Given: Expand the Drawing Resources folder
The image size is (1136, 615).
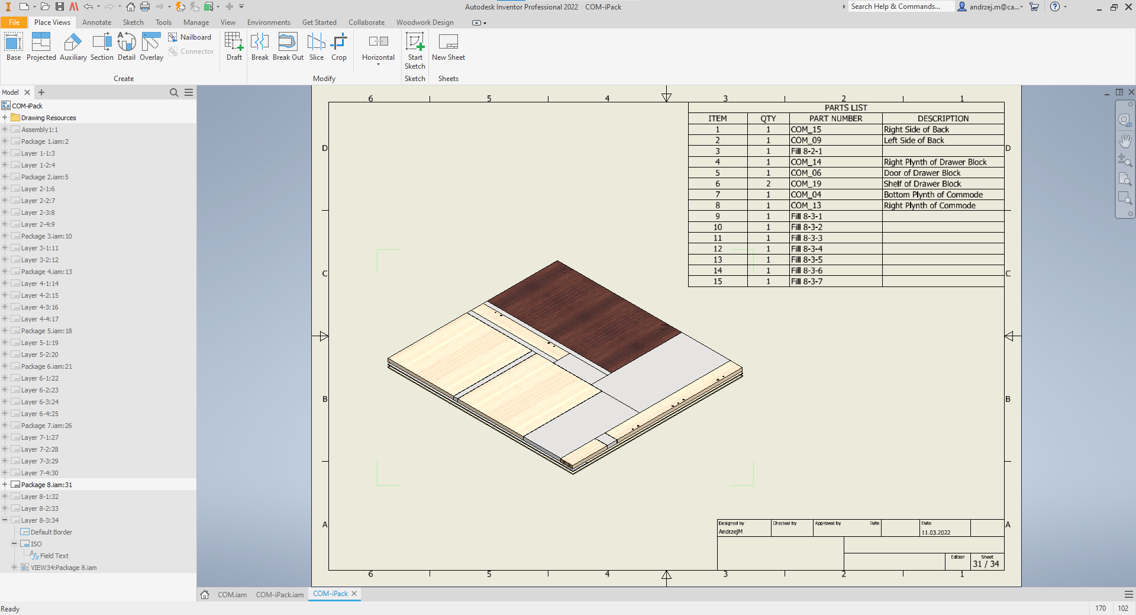Looking at the screenshot, I should [5, 118].
